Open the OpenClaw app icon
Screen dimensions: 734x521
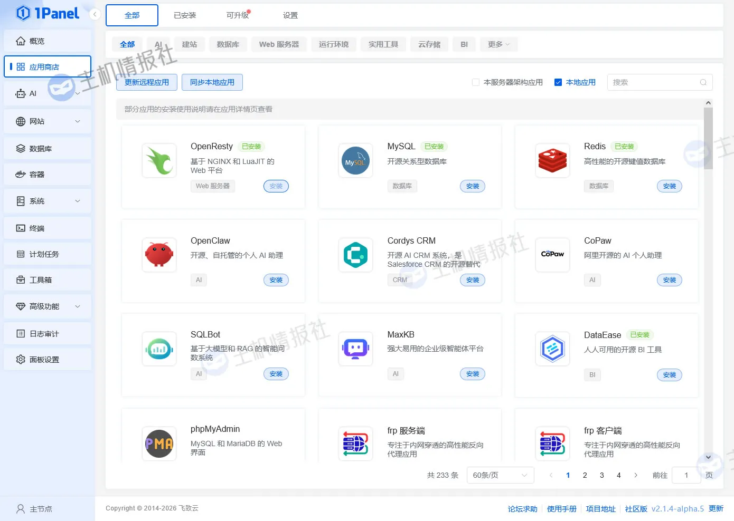pyautogui.click(x=159, y=255)
